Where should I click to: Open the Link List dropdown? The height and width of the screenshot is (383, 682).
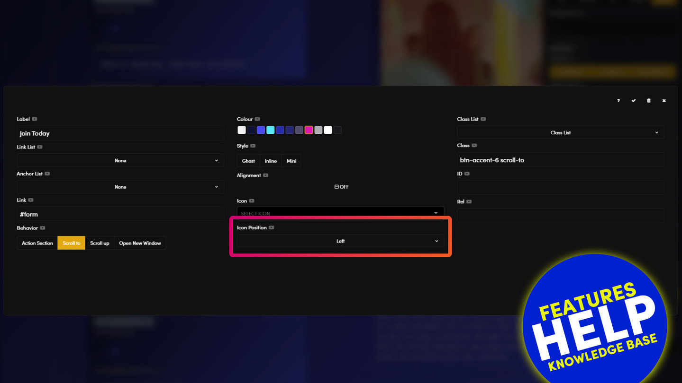click(x=120, y=161)
